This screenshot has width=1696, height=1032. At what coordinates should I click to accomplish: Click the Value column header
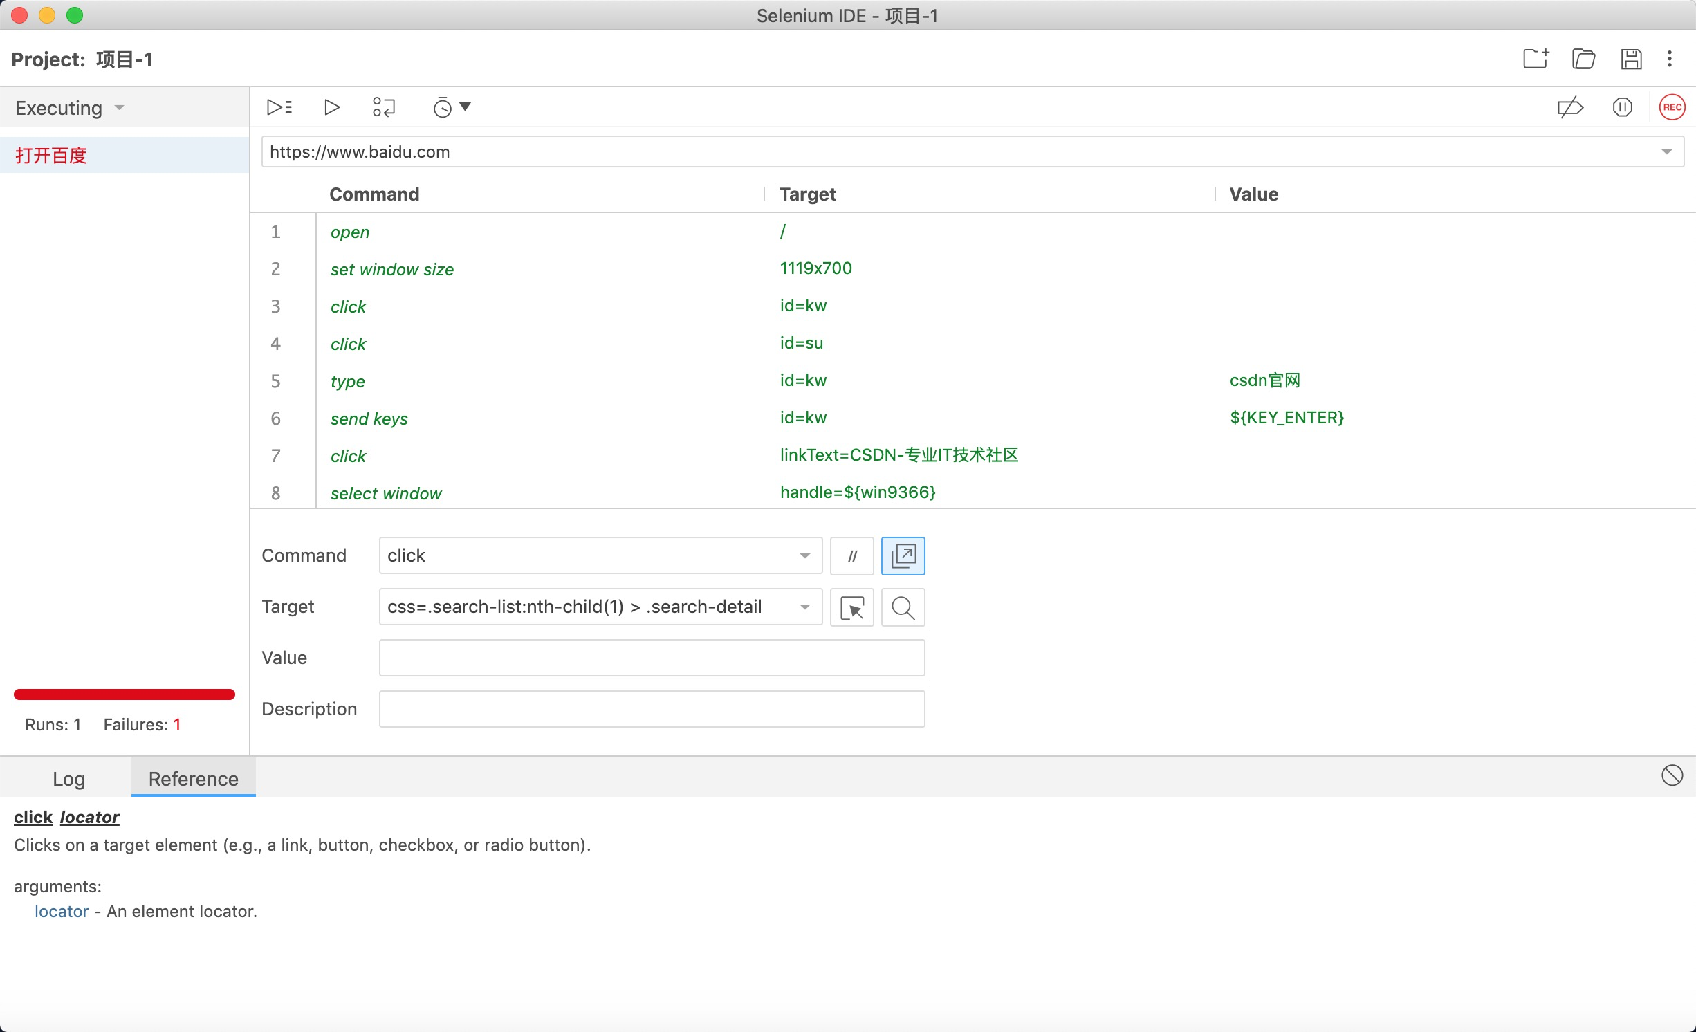coord(1254,194)
